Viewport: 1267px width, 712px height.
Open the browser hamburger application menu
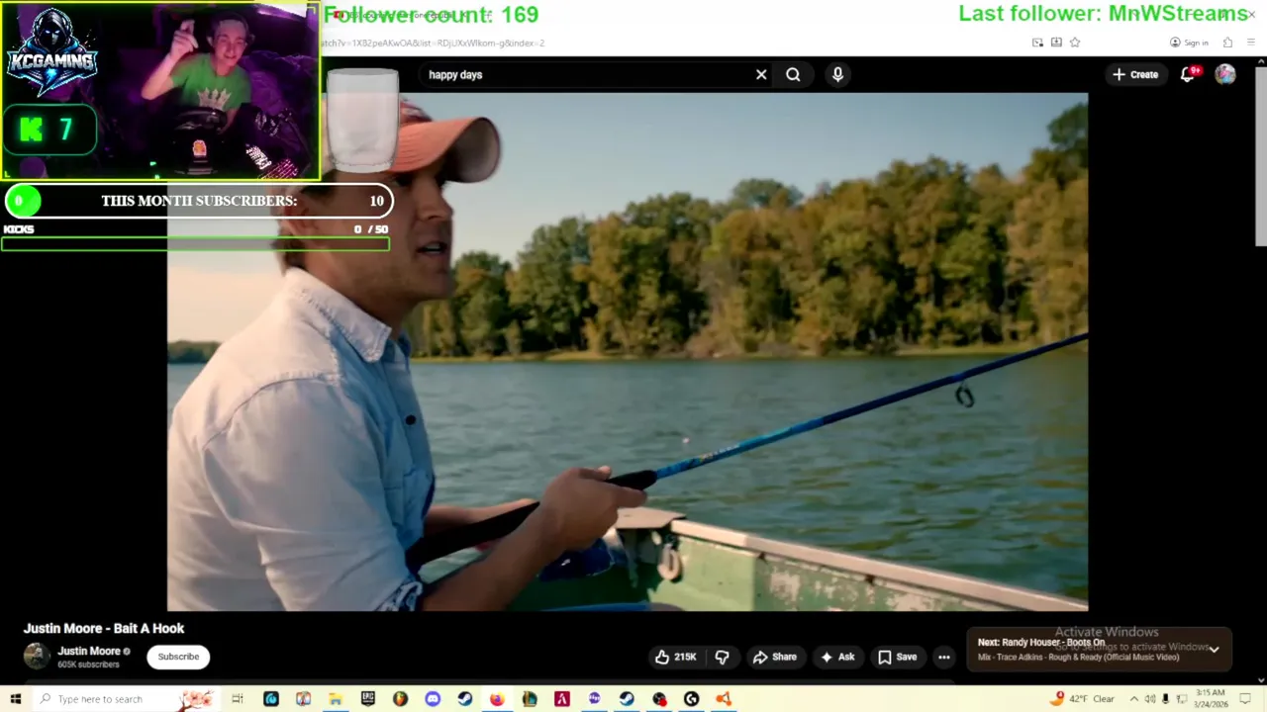[x=1252, y=43]
